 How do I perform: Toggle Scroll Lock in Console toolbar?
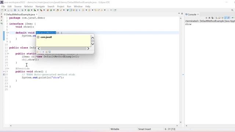219,18
